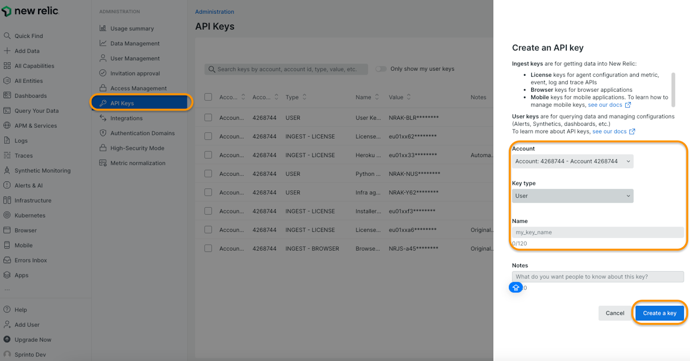Click the Browser icon in sidebar
Image resolution: width=690 pixels, height=361 pixels.
(x=7, y=230)
